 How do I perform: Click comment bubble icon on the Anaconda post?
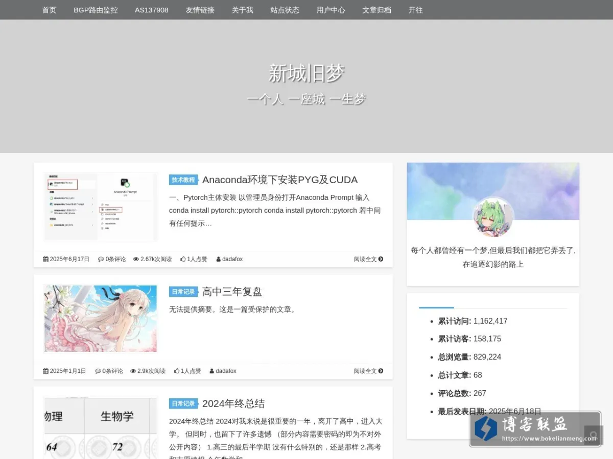(x=101, y=259)
